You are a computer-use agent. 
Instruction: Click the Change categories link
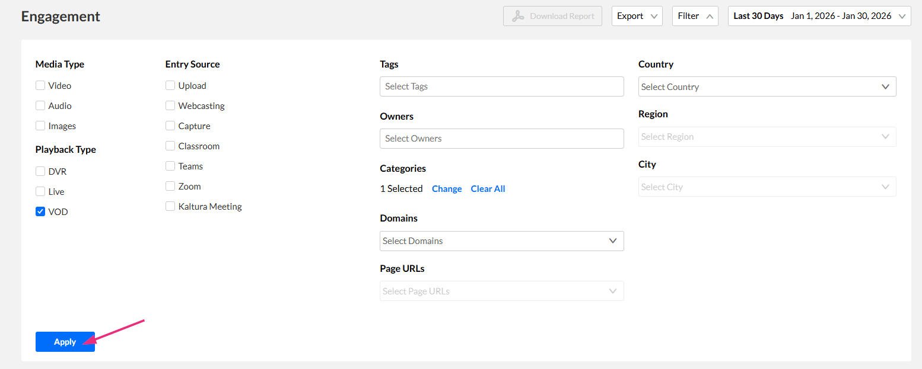coord(447,189)
